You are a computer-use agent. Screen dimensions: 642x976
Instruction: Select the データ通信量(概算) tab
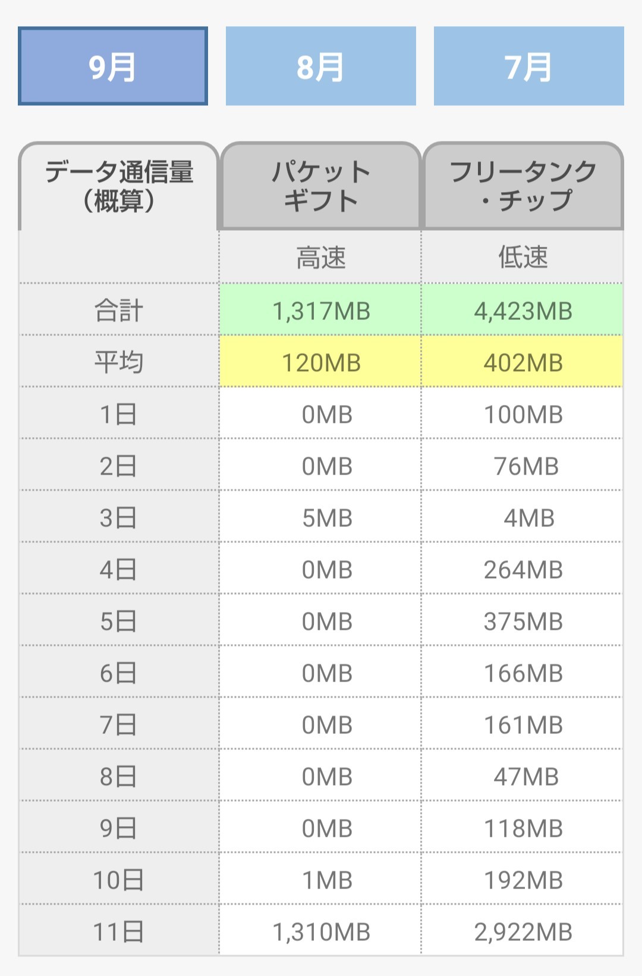(x=119, y=186)
